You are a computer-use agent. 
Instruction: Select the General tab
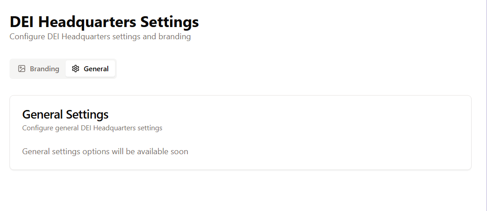[x=90, y=69]
